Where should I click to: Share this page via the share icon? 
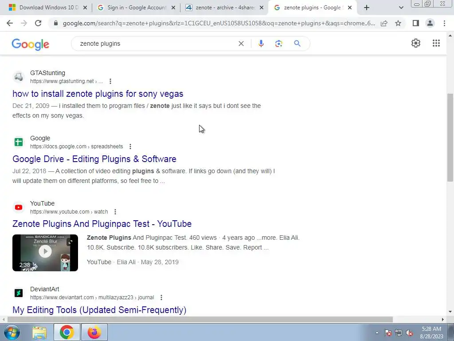[x=384, y=23]
